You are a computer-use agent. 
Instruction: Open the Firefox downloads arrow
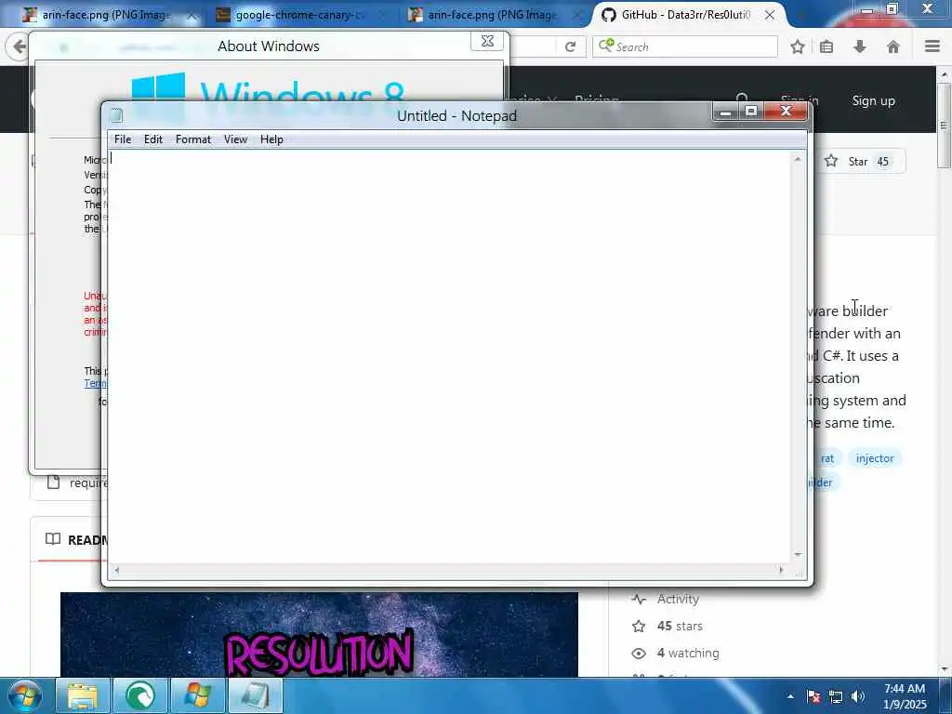[x=860, y=46]
